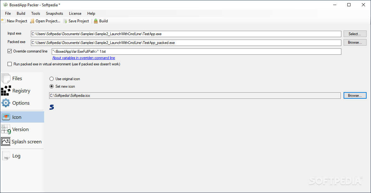Switch to the Splash screen section label
Viewport: 371px width, 193px height.
[x=26, y=142]
